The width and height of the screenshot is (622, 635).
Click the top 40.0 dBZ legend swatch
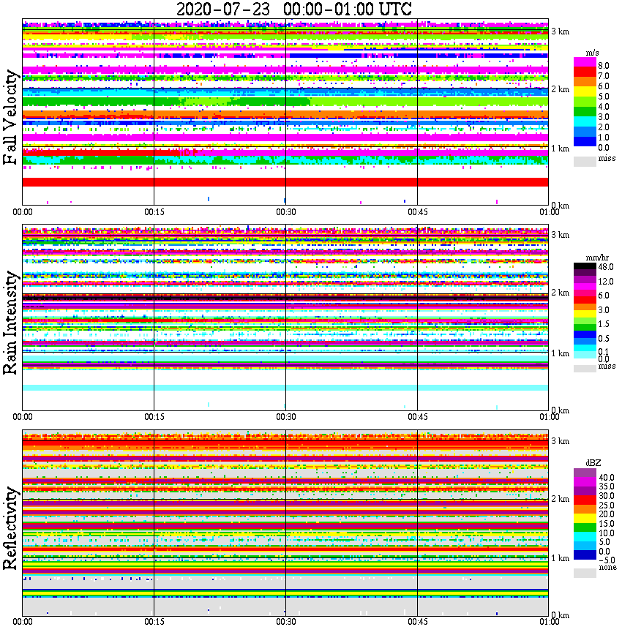coord(585,473)
